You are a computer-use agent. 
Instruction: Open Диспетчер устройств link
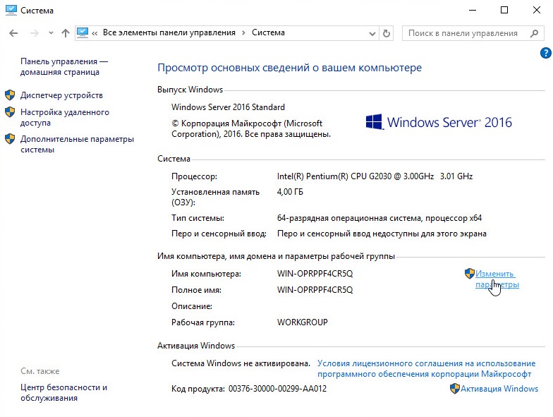point(61,95)
